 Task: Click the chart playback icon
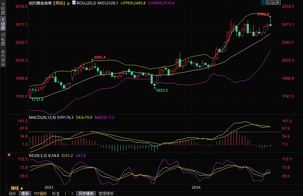(x=273, y=3)
